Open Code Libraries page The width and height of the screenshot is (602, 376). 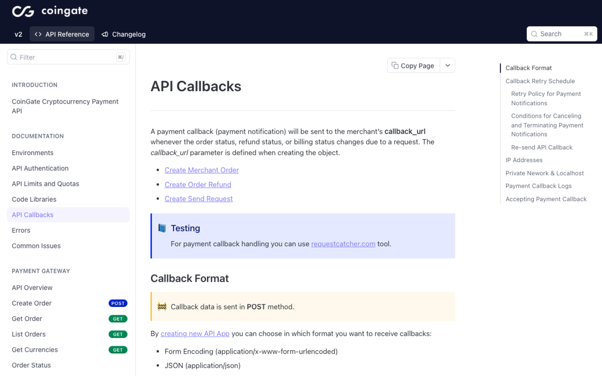(68, 199)
